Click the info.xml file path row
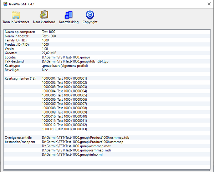 [72, 155]
